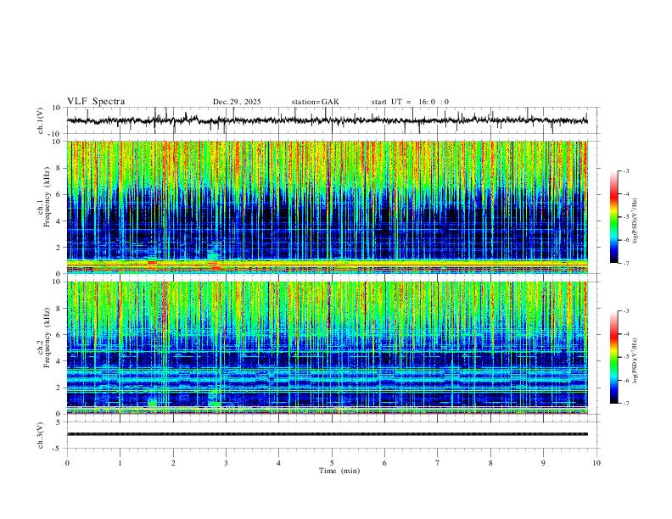Click the 'VLF Spectra' title text
672x519 pixels.
96,102
